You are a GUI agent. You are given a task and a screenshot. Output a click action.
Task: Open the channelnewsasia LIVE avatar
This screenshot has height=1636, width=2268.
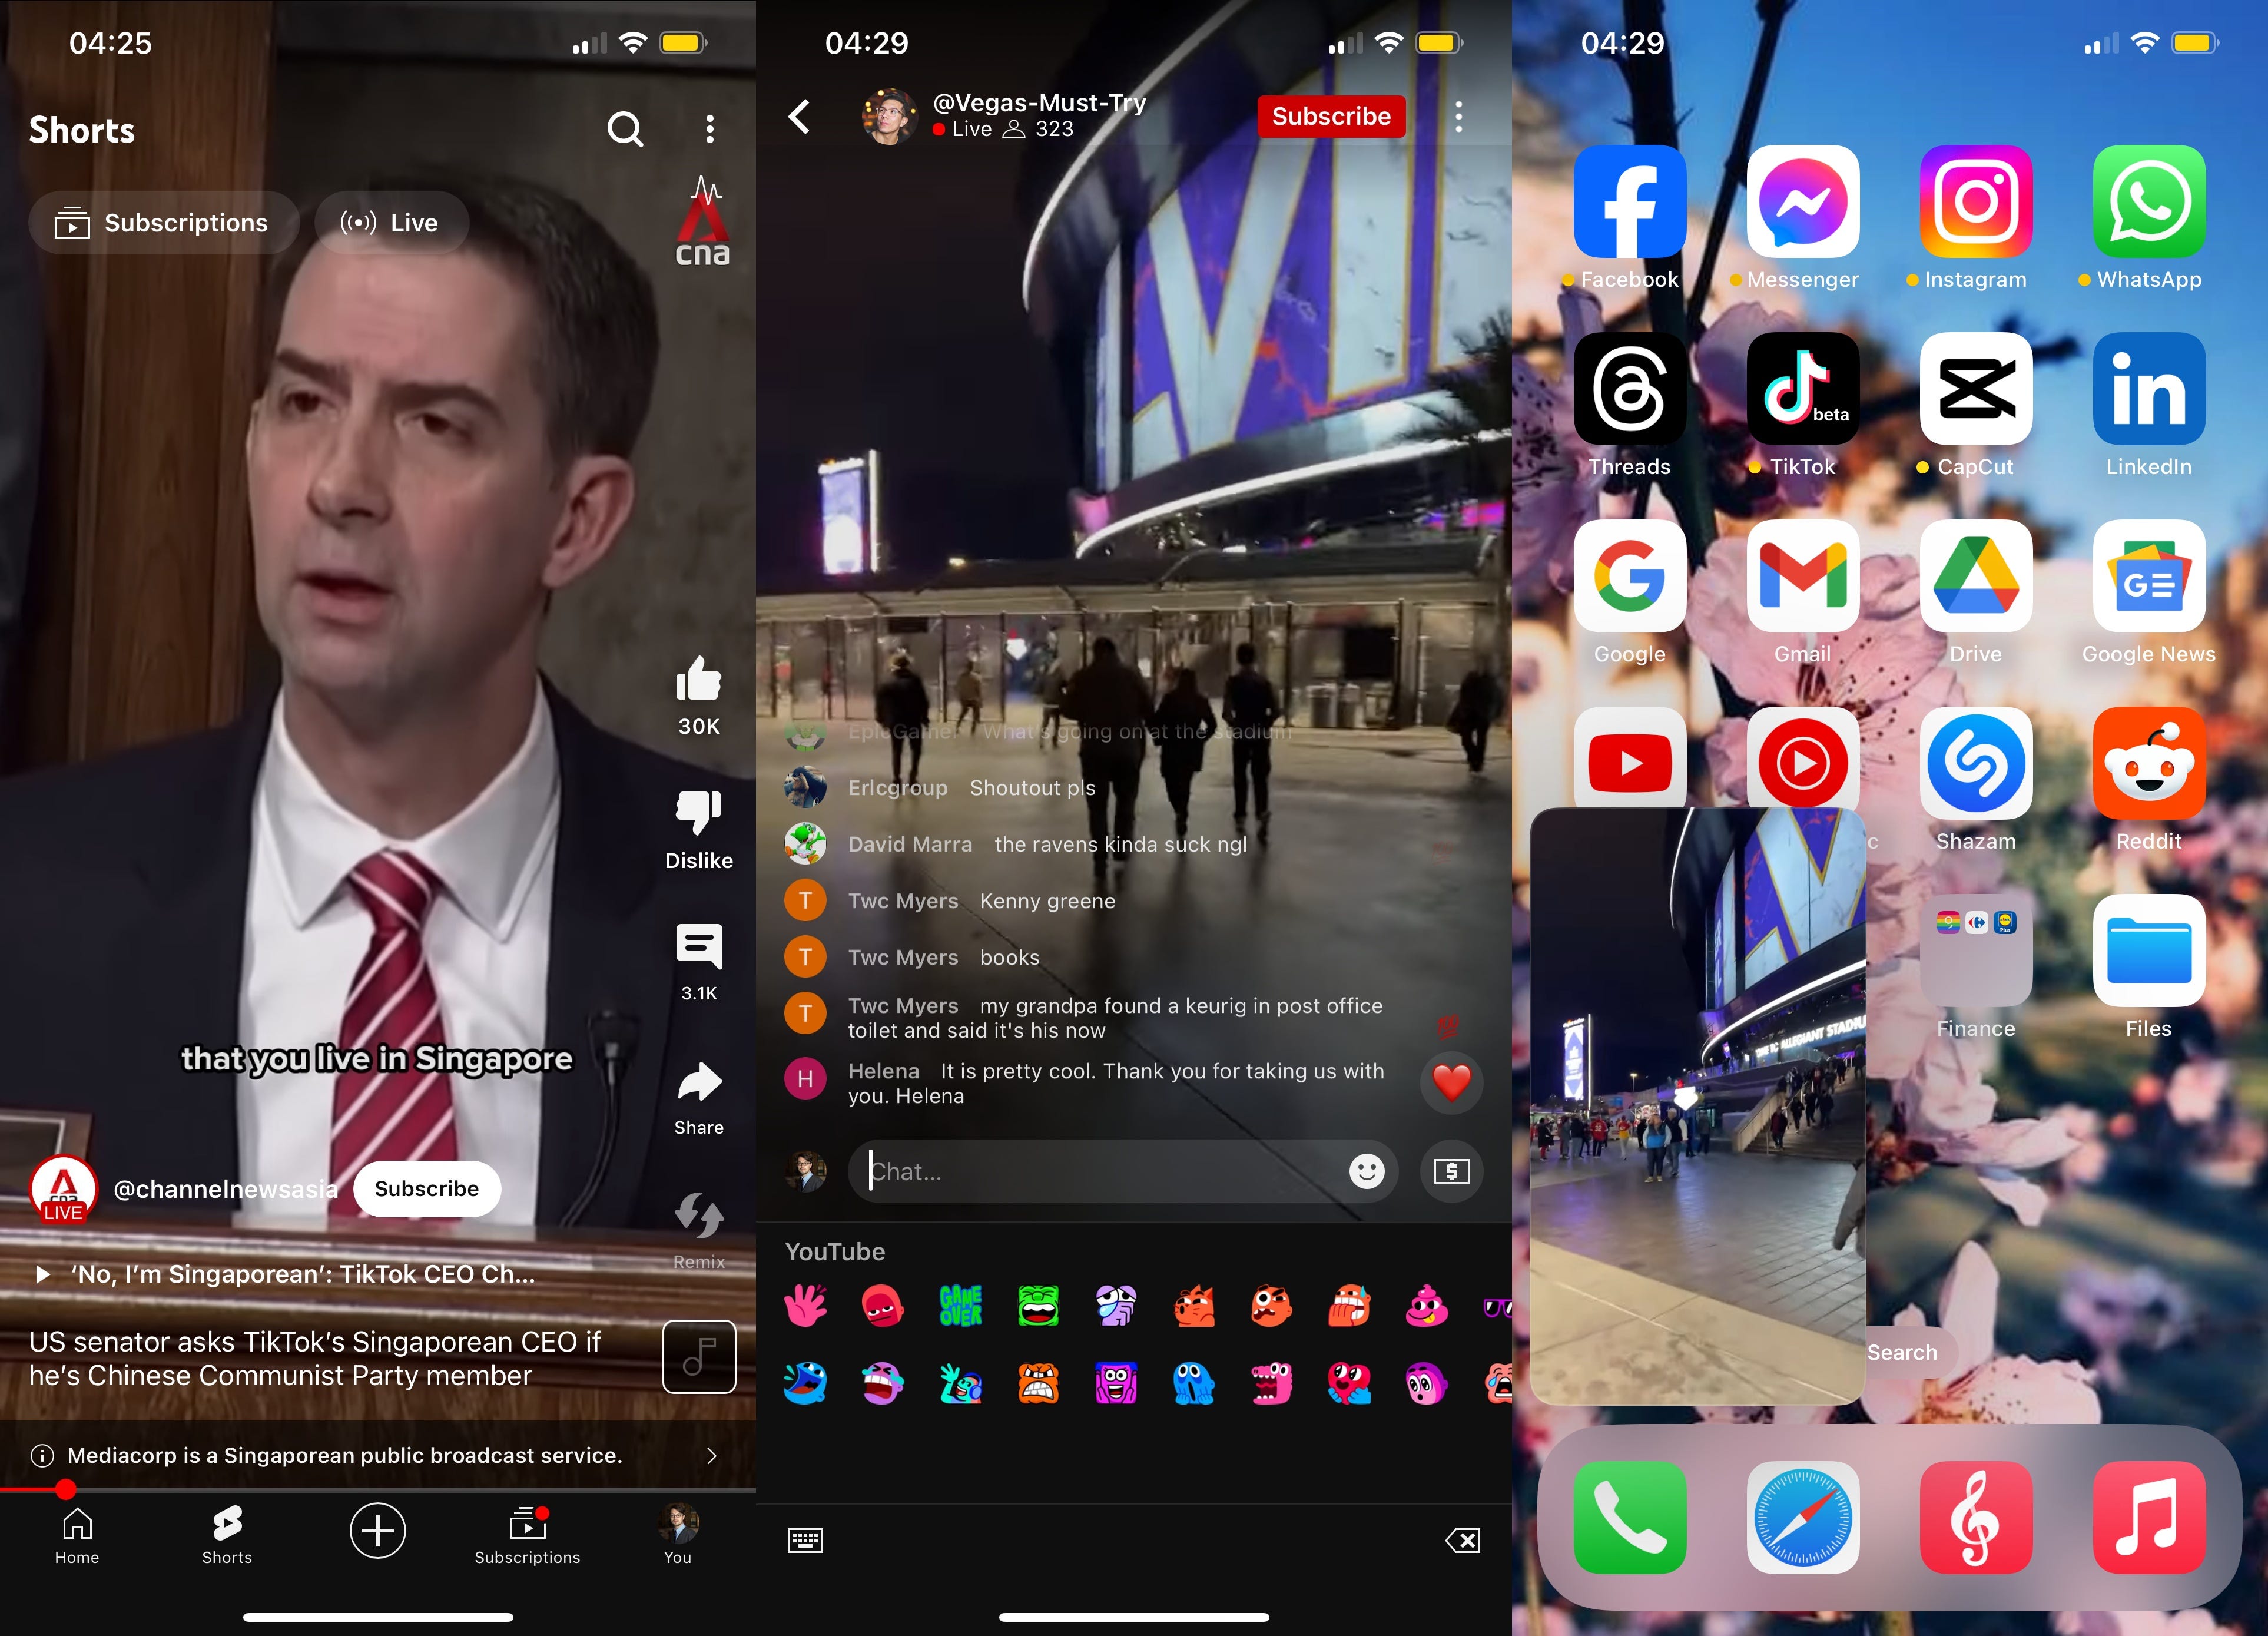coord(63,1189)
